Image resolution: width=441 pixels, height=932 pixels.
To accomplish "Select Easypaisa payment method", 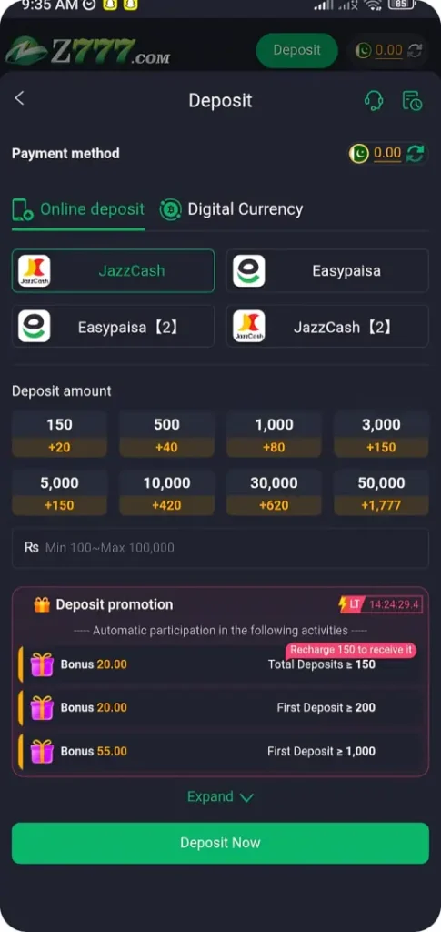I will coord(327,271).
